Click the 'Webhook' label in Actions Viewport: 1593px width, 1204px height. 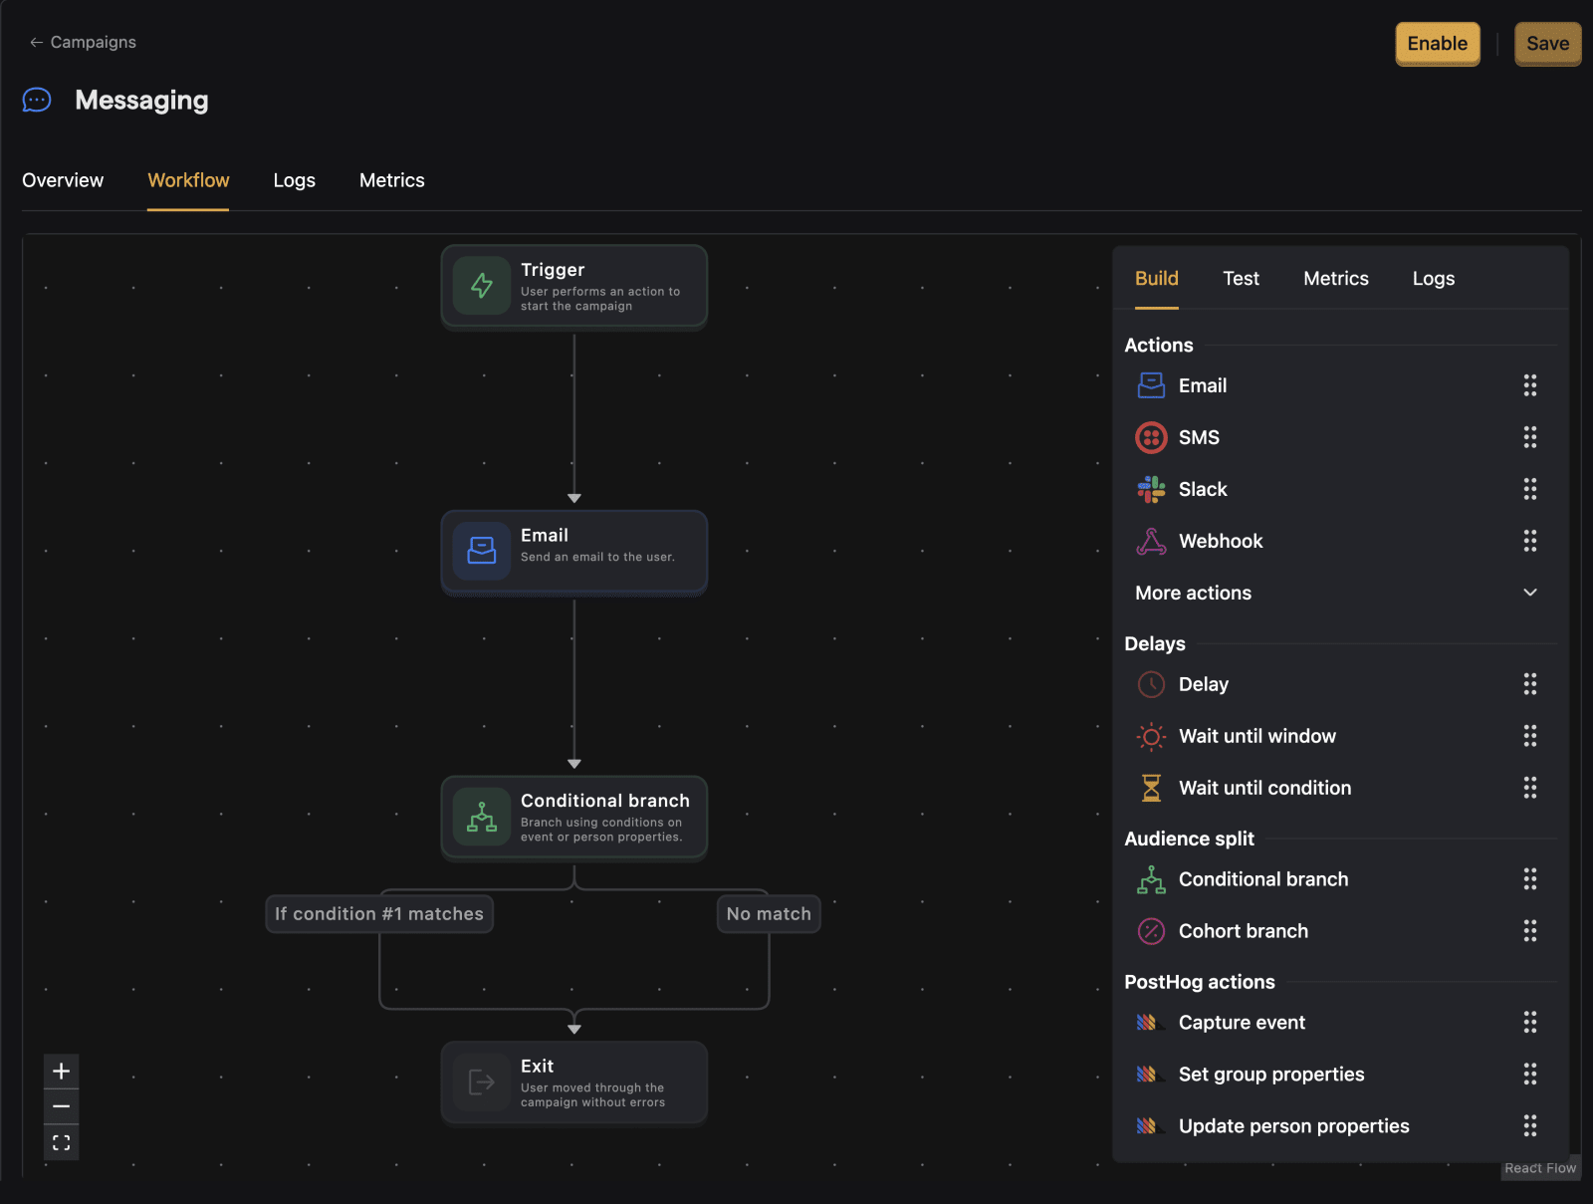(x=1221, y=541)
